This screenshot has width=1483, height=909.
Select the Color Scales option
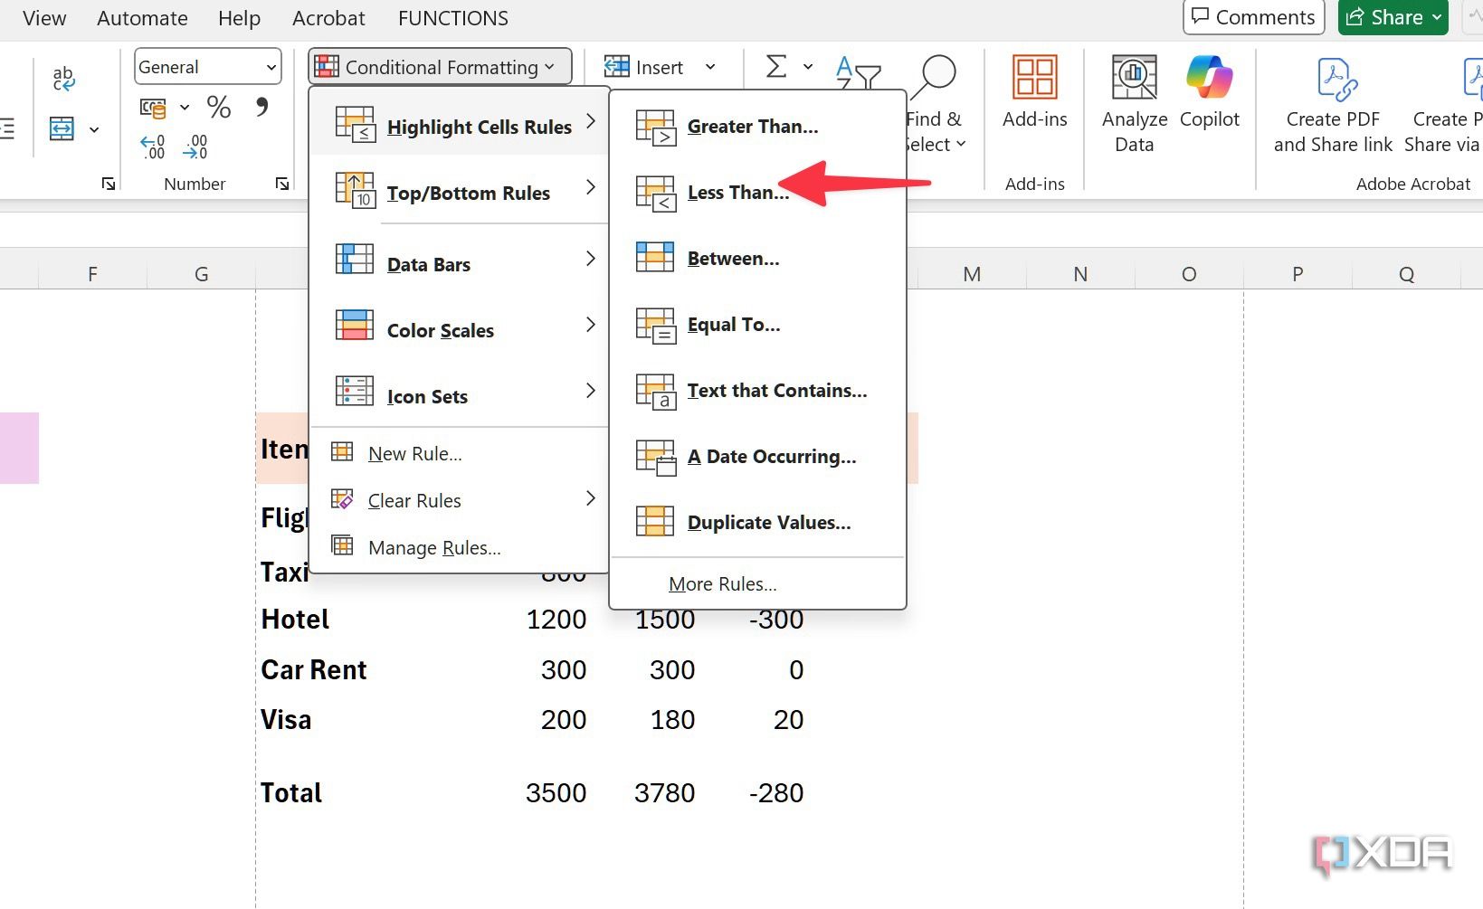440,329
